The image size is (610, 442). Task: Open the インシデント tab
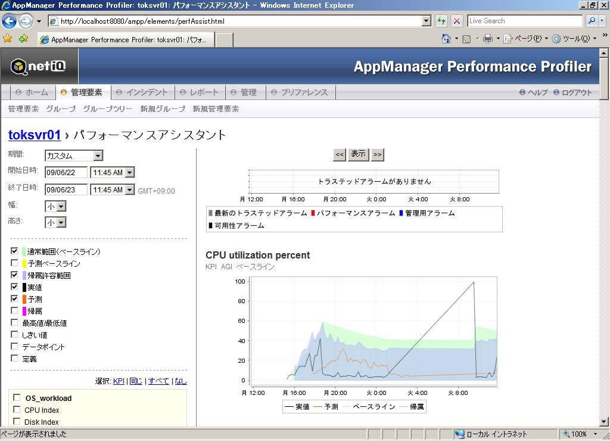(x=142, y=92)
